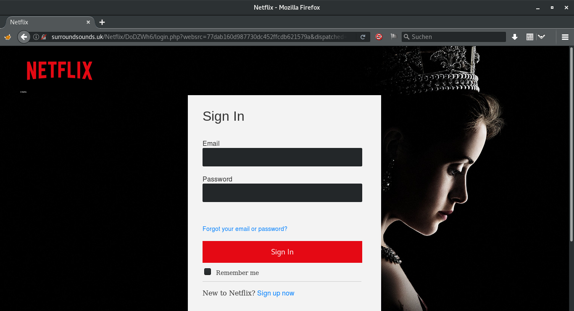The image size is (574, 311).
Task: Click the browser back arrow button
Action: tap(24, 37)
